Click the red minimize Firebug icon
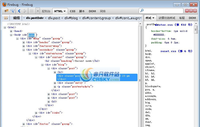This screenshot has width=200, height=127. (187, 11)
